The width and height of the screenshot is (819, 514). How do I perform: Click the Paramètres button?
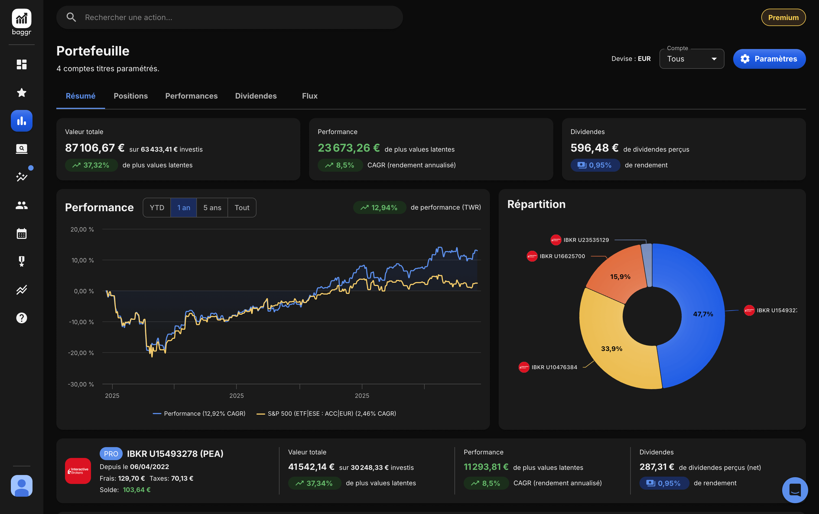click(769, 59)
